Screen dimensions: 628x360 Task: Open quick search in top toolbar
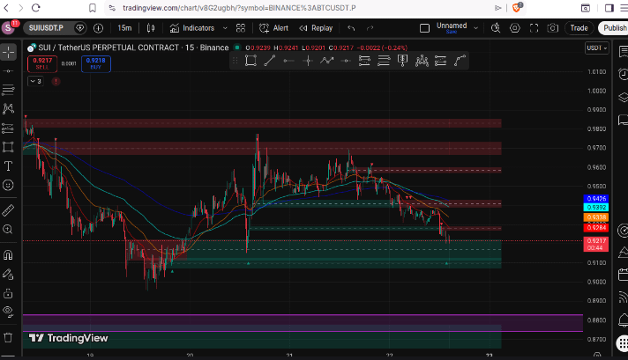[x=496, y=28]
